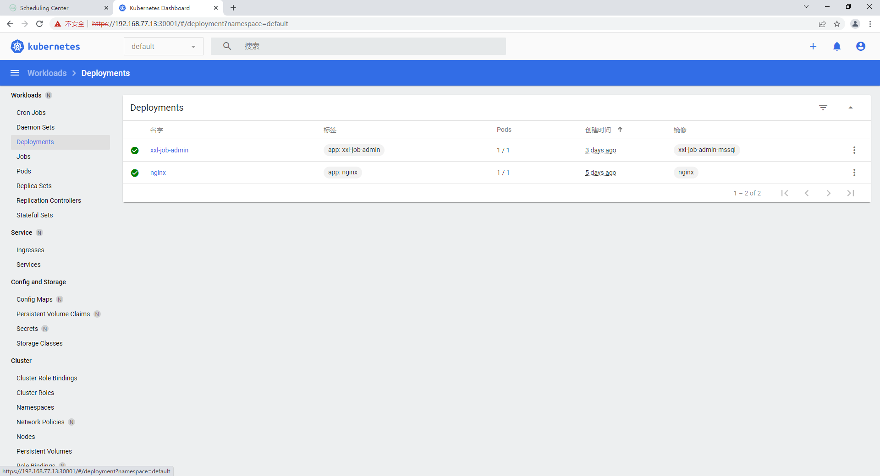Open the notifications bell
Screen dimensions: 880x476
(x=837, y=46)
